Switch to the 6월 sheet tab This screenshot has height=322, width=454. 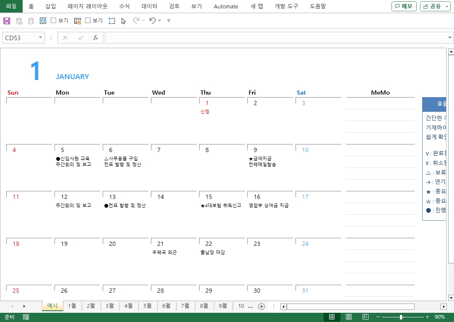166,306
